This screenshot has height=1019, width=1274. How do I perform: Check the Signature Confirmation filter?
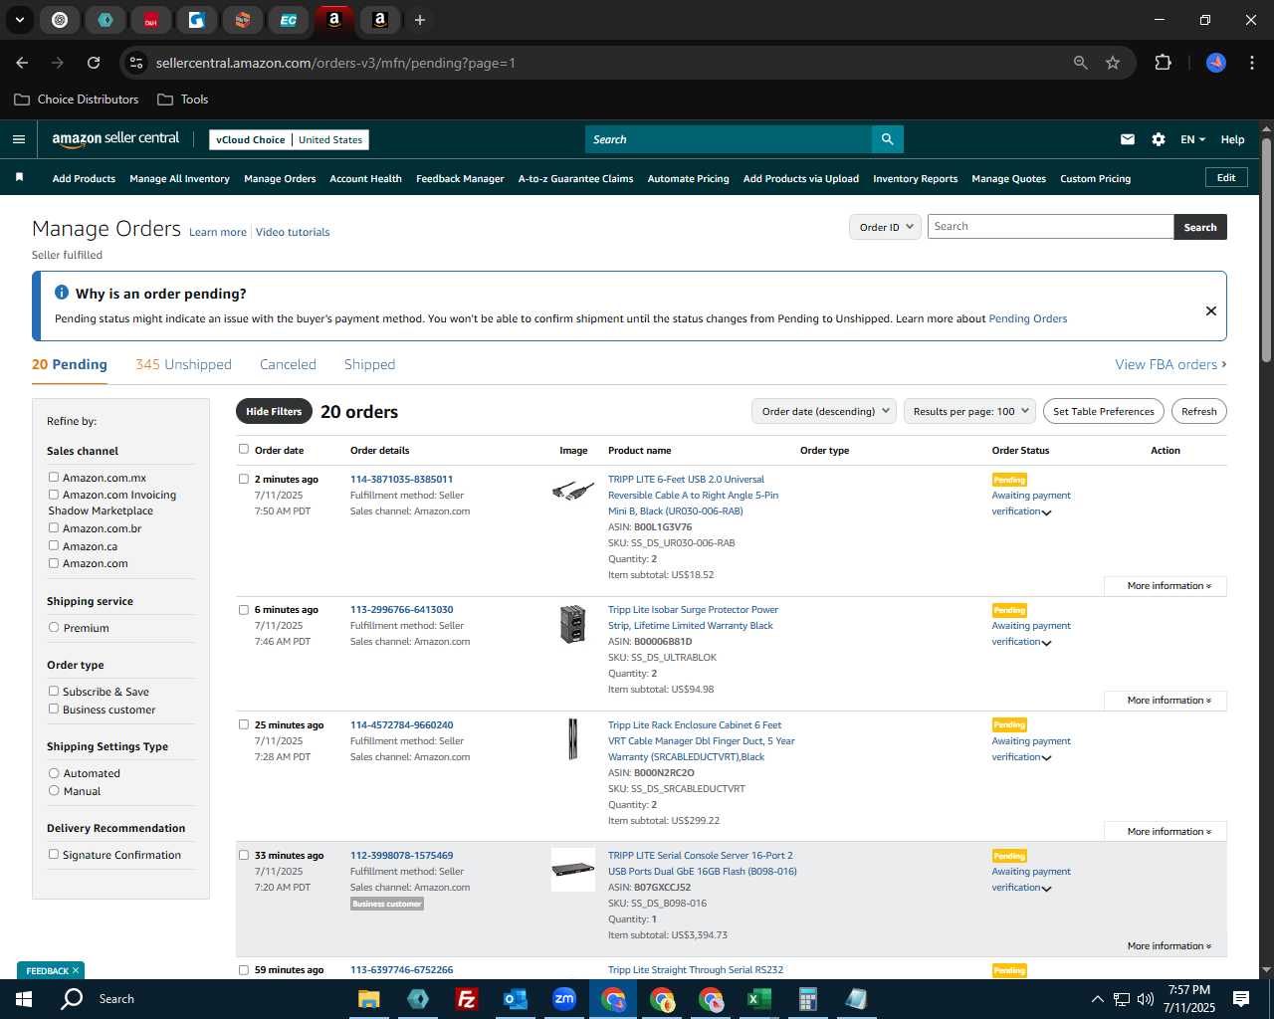point(54,854)
